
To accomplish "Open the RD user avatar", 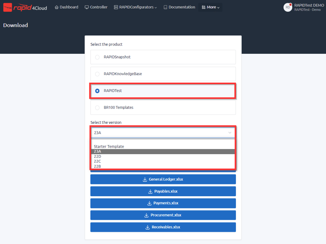I will coord(288,8).
